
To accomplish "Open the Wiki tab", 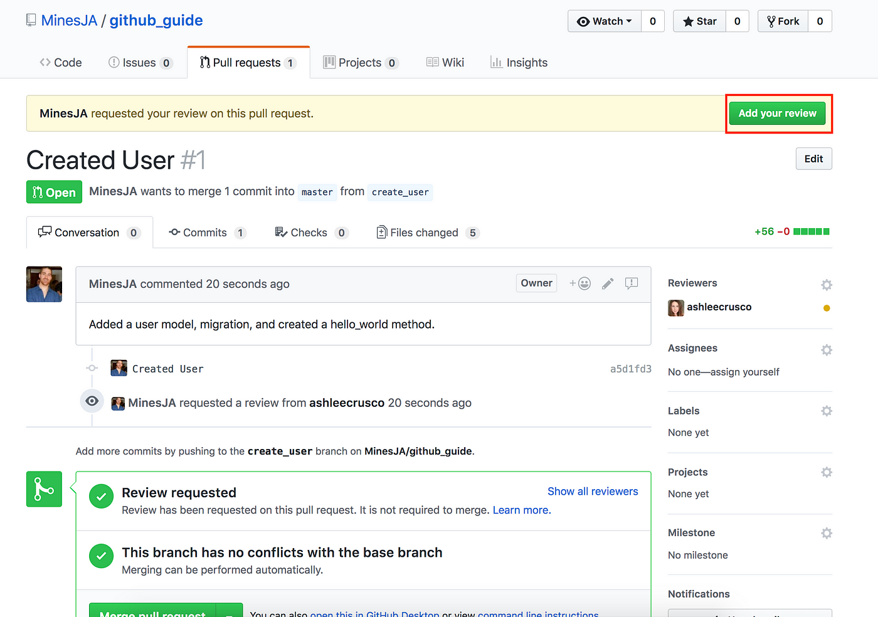I will [x=445, y=63].
